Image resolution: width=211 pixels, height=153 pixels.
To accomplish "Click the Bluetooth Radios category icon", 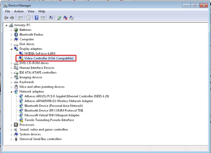I will (x=16, y=35).
